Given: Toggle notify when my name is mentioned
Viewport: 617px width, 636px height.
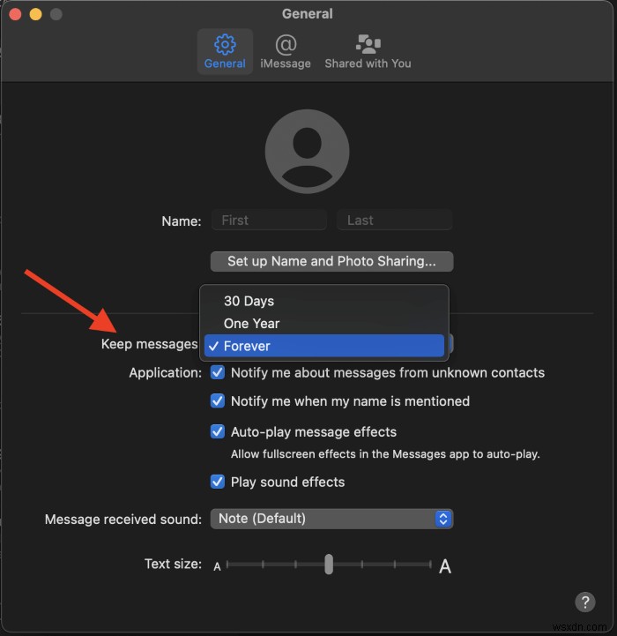Looking at the screenshot, I should point(218,401).
